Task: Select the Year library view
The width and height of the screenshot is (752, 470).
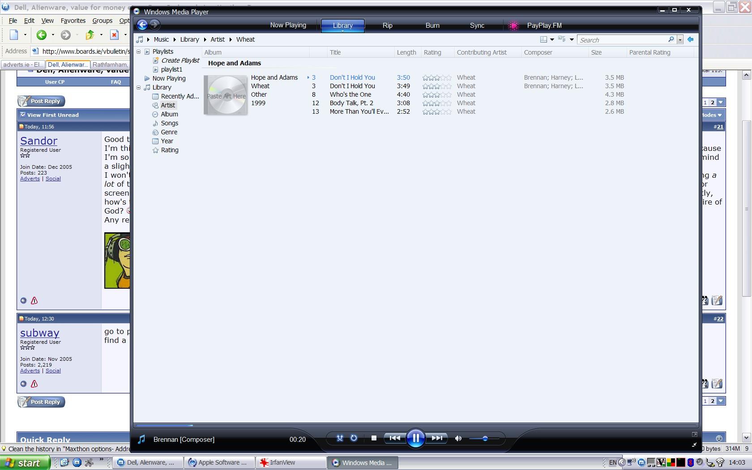Action: [167, 141]
